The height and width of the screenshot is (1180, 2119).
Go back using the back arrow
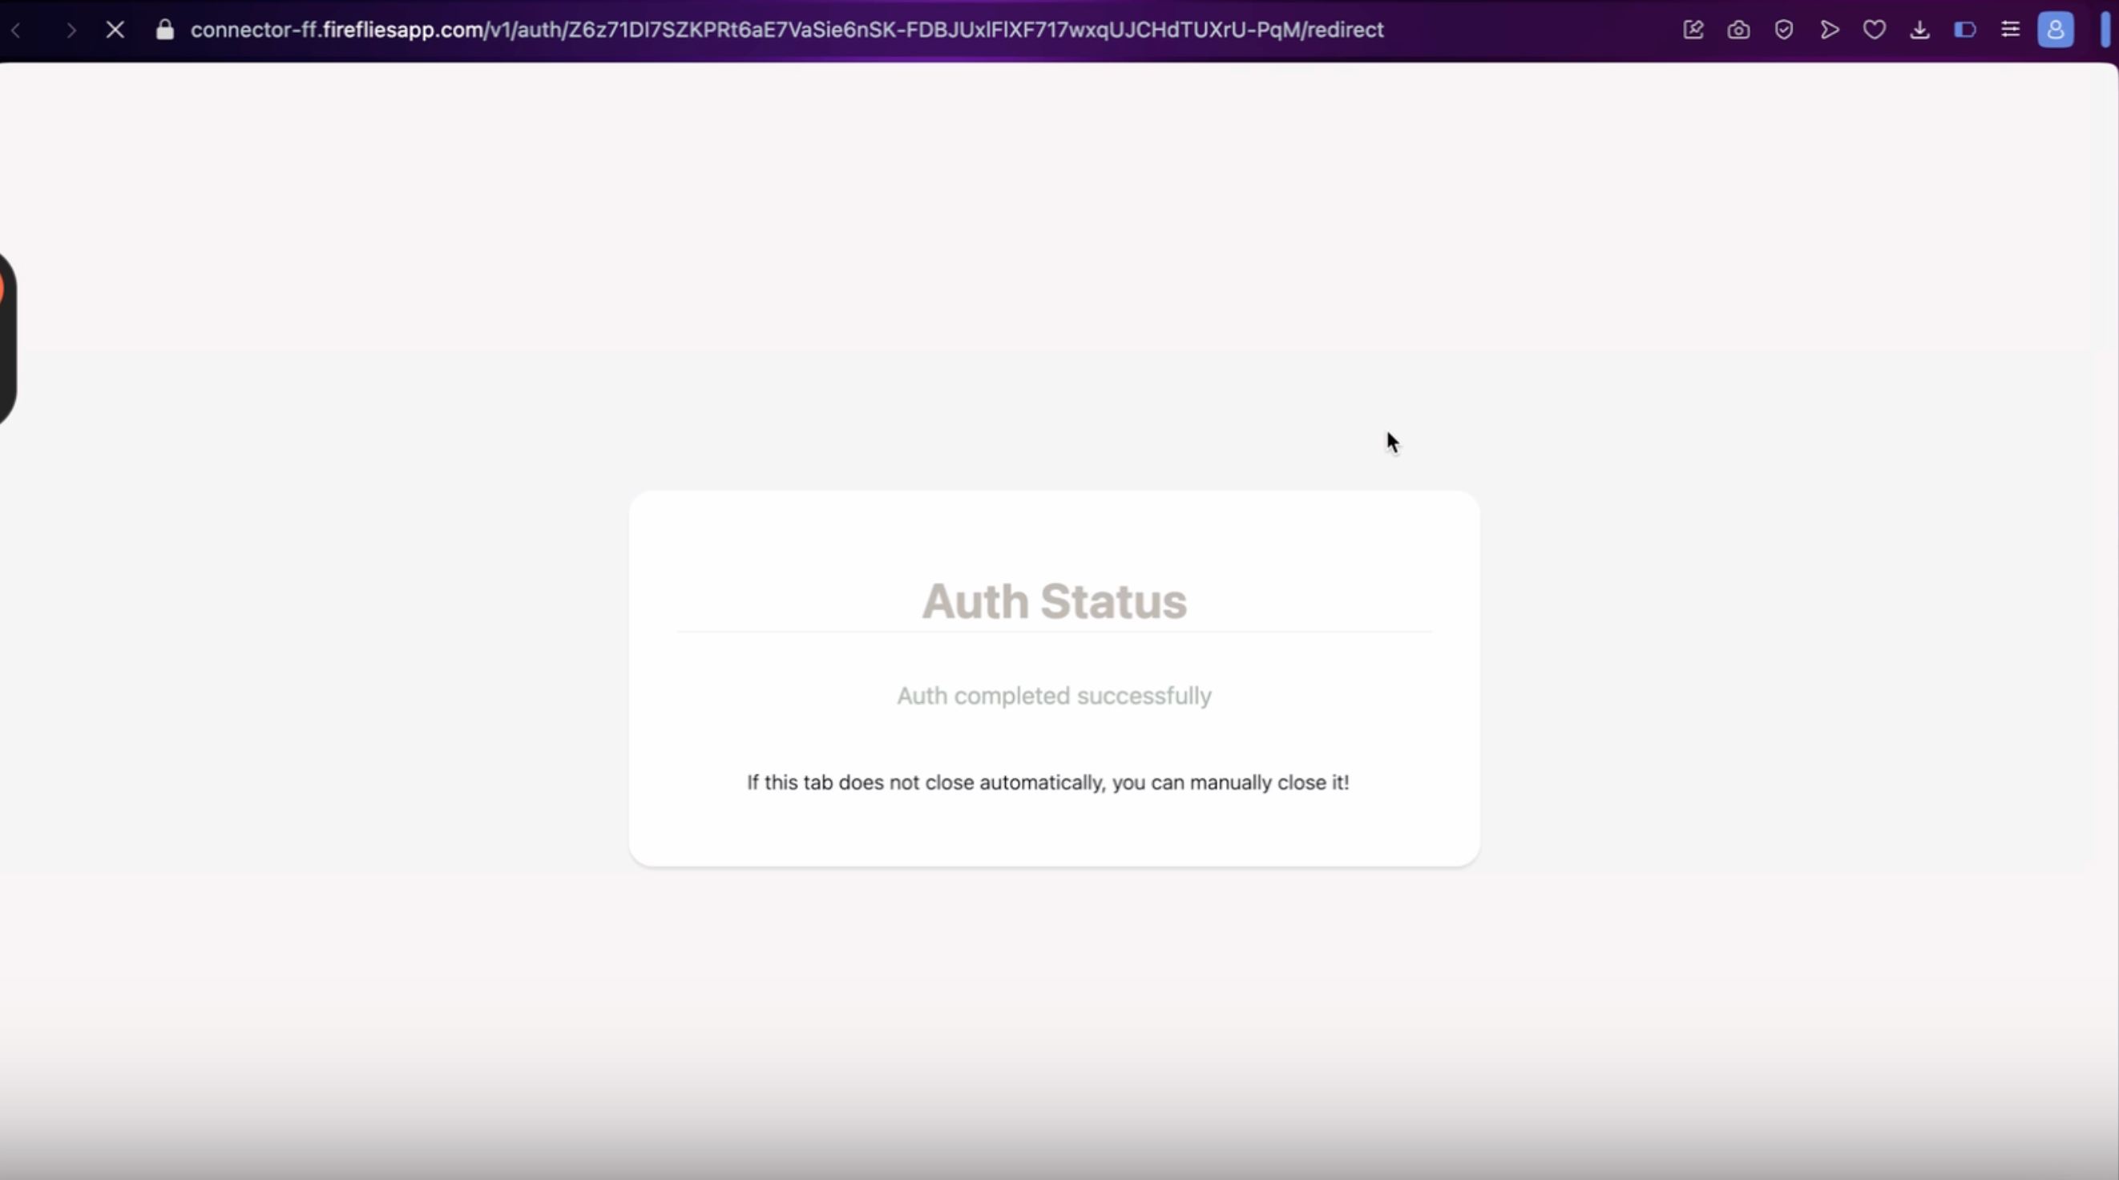point(17,30)
